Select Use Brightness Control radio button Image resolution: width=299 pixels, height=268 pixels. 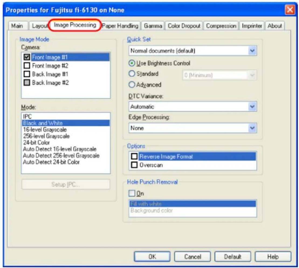[132, 63]
